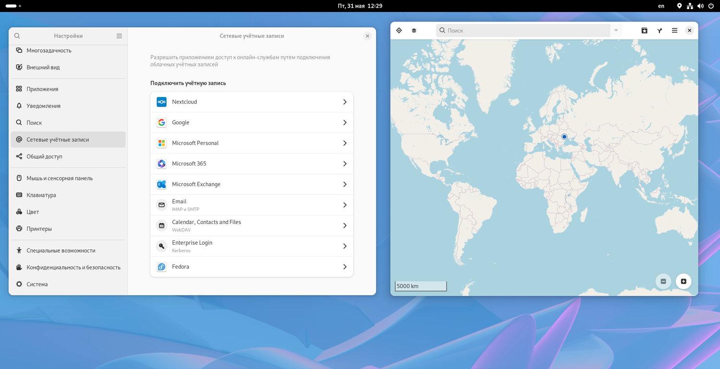Image resolution: width=720 pixels, height=369 pixels.
Task: Open the Maps hamburger main menu
Action: (x=674, y=30)
